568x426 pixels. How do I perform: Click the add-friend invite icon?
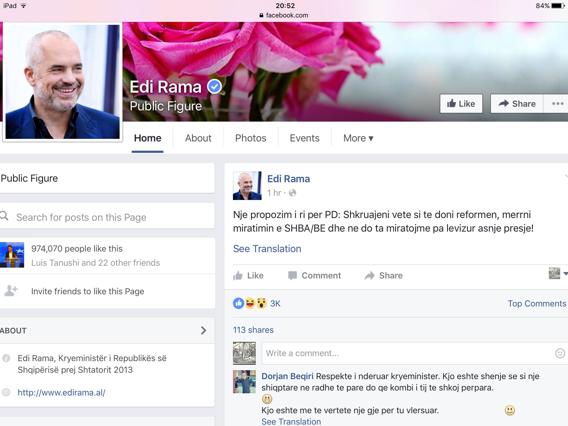pyautogui.click(x=11, y=290)
